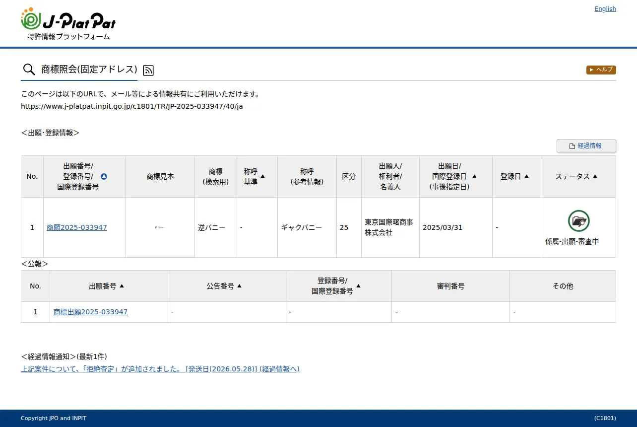Click the その他 column header

pos(563,286)
